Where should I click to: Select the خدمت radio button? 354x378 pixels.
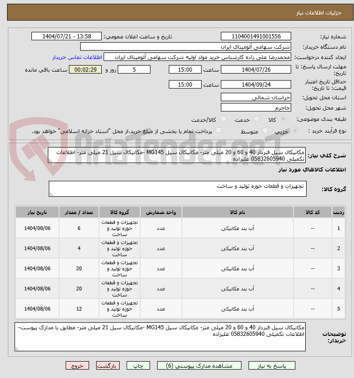coord(257,119)
